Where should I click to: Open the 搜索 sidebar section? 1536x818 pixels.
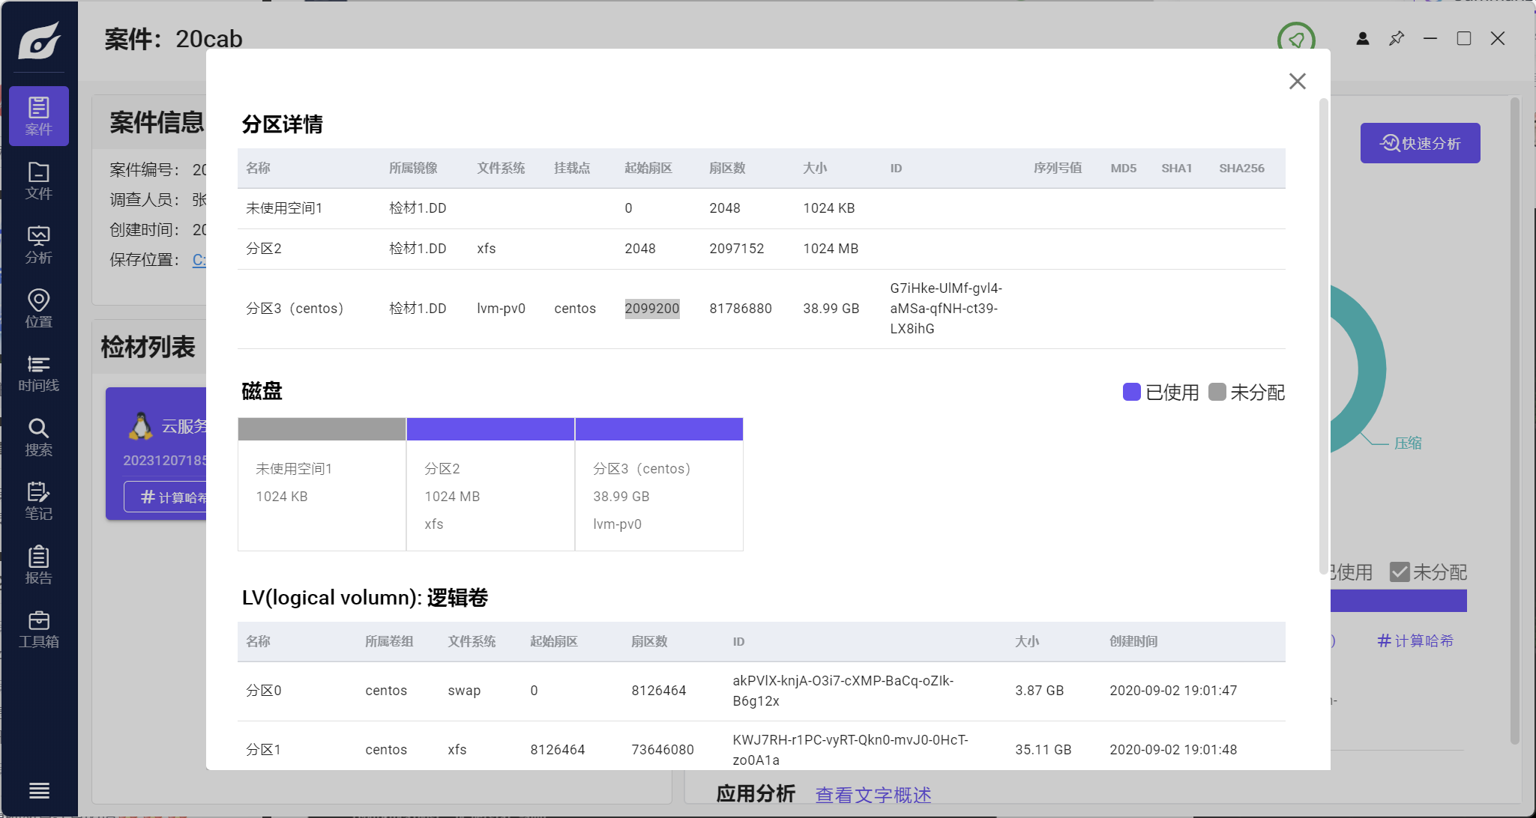coord(39,437)
